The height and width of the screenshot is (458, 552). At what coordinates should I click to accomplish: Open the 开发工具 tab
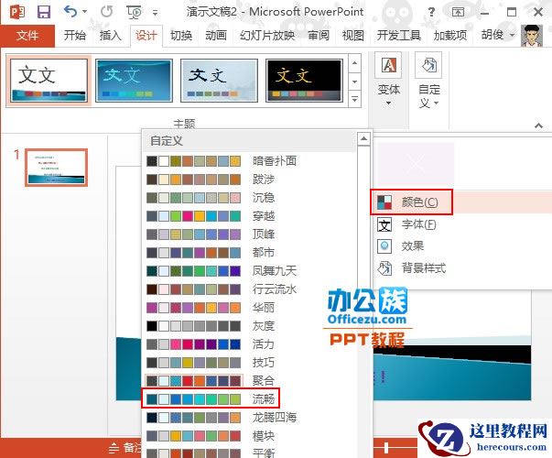point(399,35)
